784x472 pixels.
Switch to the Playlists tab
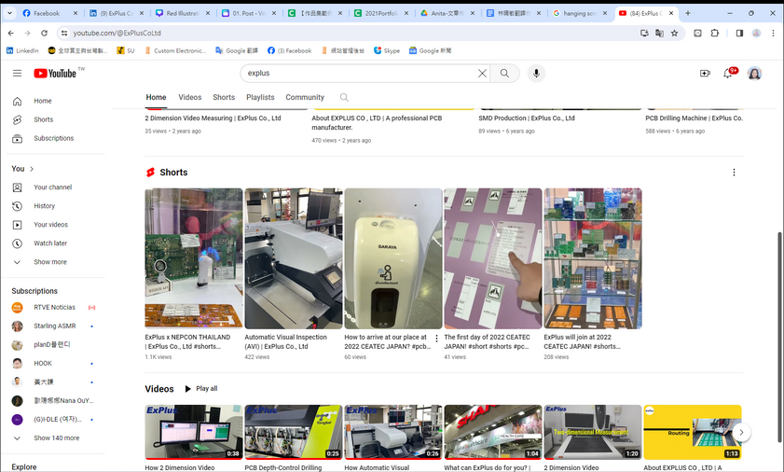260,97
